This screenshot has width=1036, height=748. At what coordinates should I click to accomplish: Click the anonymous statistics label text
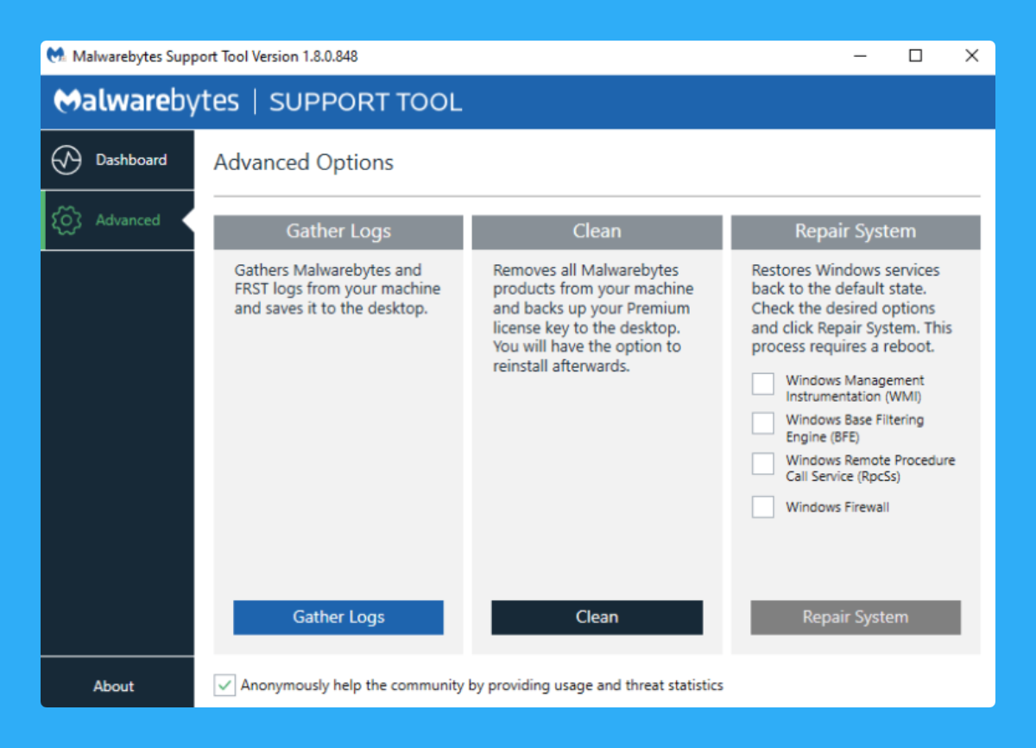click(482, 685)
